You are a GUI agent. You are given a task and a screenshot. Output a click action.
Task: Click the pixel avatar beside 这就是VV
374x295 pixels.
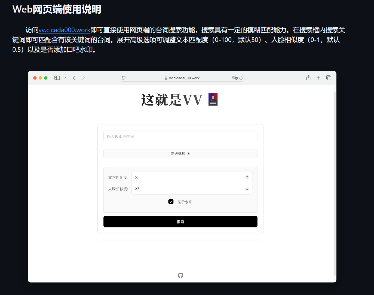213,99
